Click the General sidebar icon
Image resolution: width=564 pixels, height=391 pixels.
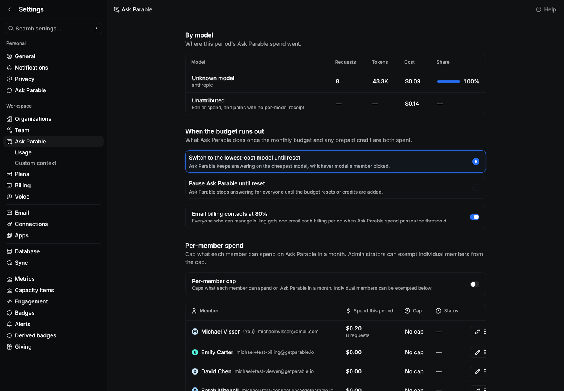click(9, 56)
